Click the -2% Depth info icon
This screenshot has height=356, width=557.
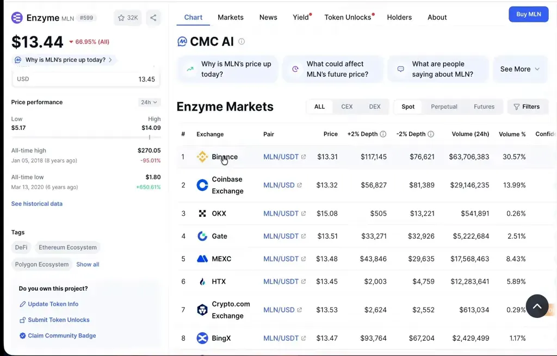click(431, 134)
